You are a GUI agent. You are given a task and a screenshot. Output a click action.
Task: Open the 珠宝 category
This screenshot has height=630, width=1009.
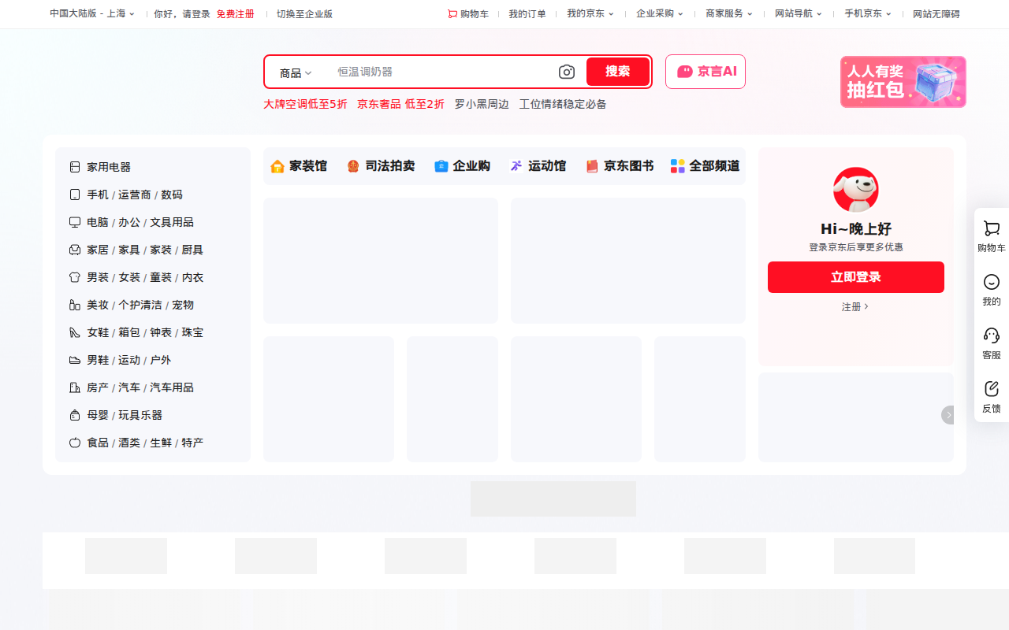click(x=192, y=332)
